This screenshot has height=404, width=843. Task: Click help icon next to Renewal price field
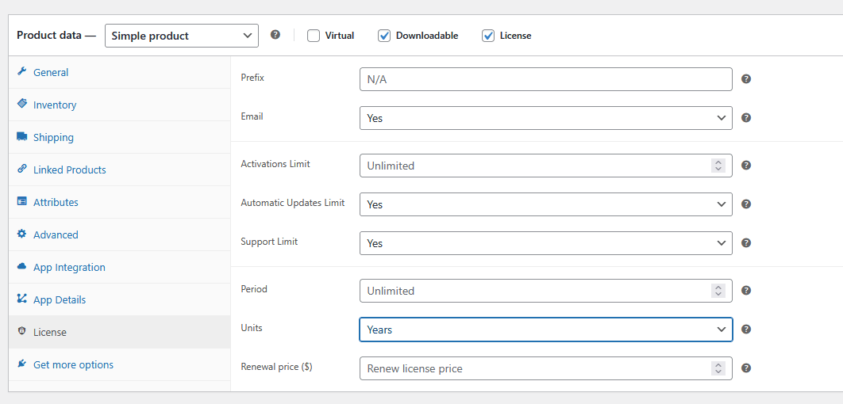(x=746, y=368)
